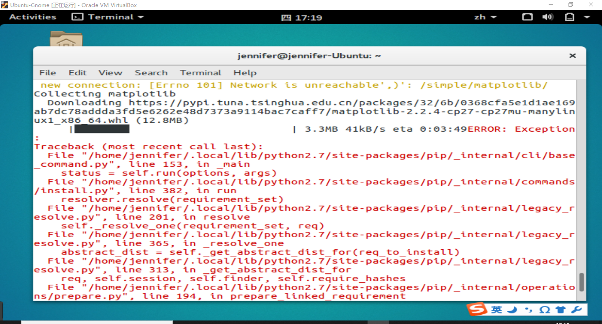Screen dimensions: 602x324
Task: Restore the VirtualBox window size
Action: pyautogui.click(x=571, y=5)
